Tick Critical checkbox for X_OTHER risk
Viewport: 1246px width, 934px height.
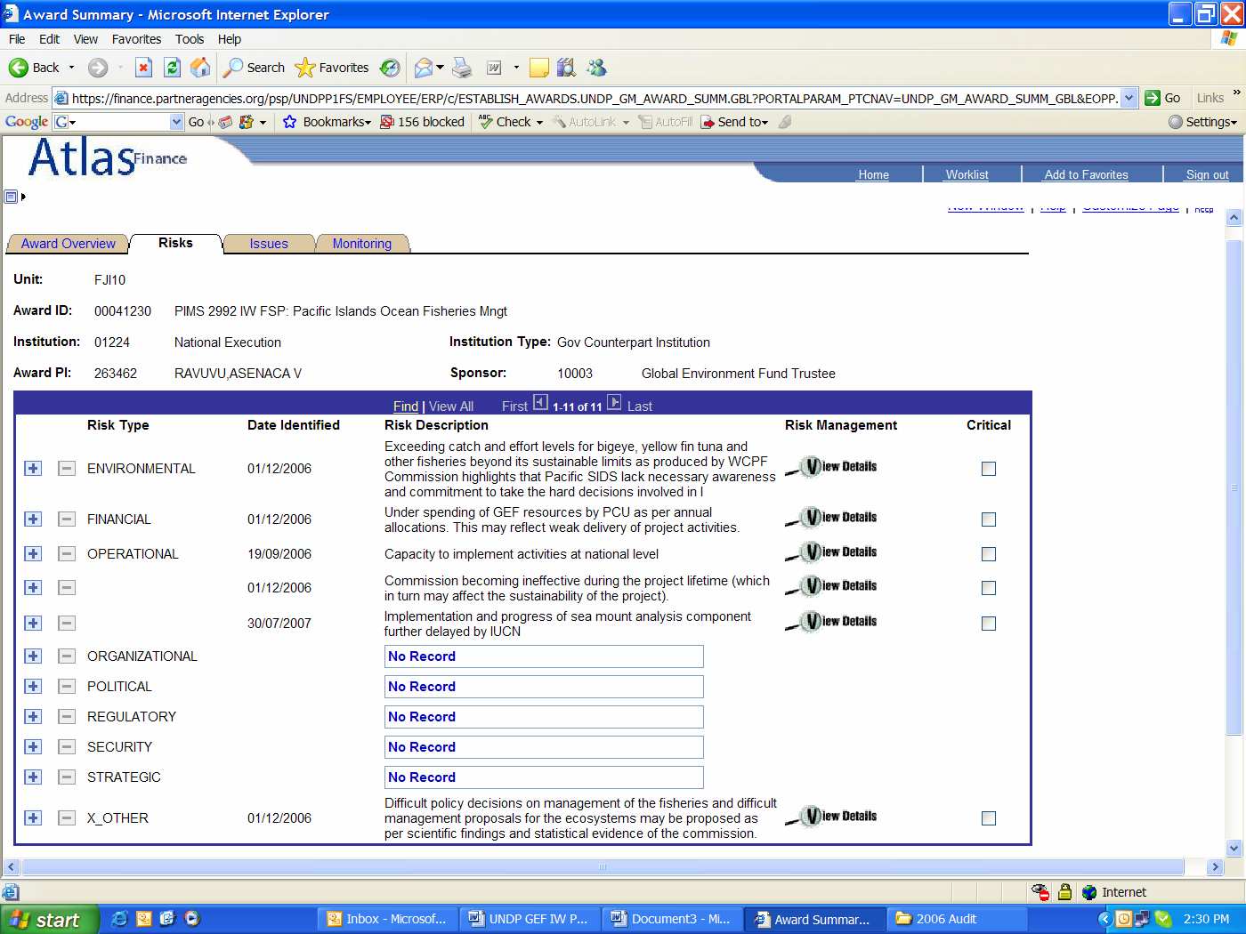tap(988, 818)
